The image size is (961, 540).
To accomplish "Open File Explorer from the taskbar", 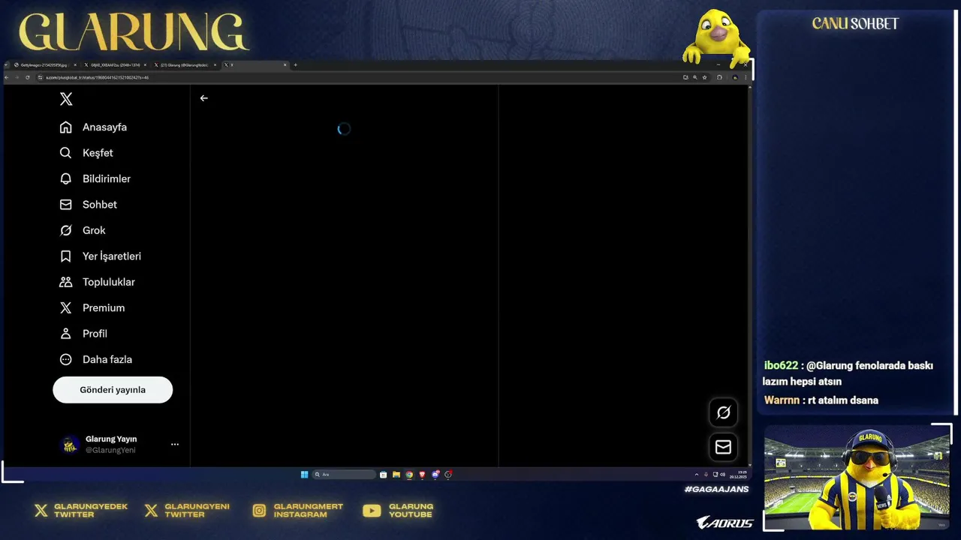I will pos(396,475).
